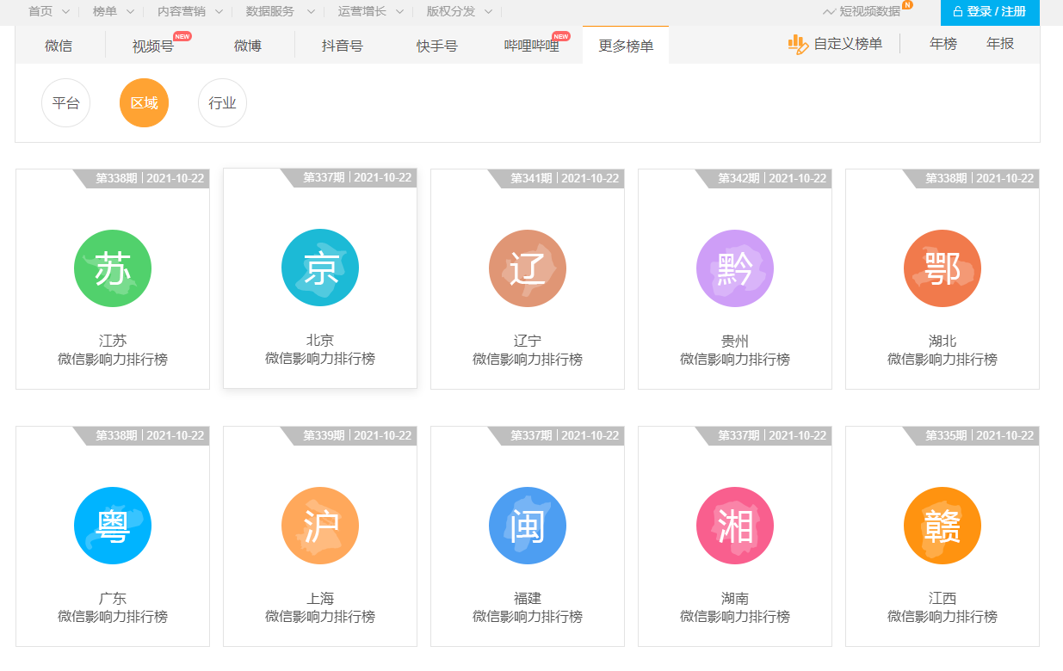Open the Hunan 湘 circle icon
This screenshot has height=671, width=1063.
735,526
